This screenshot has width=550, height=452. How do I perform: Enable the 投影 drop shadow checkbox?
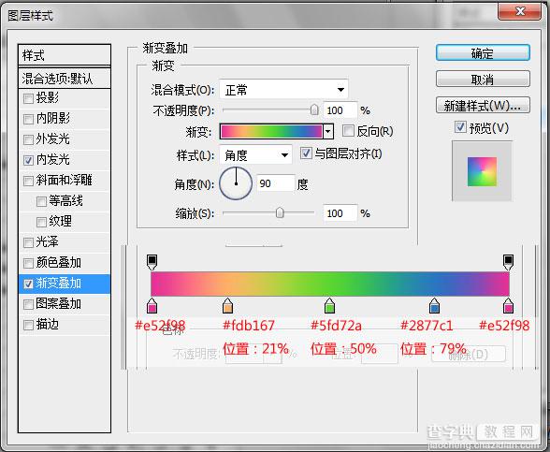tap(28, 98)
